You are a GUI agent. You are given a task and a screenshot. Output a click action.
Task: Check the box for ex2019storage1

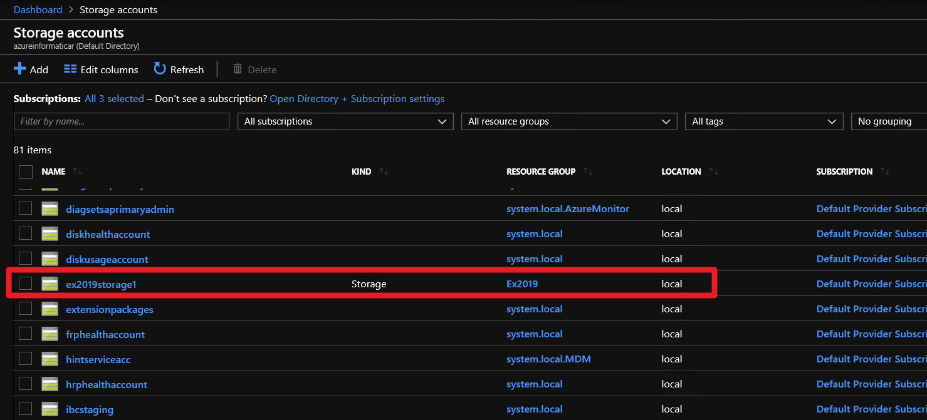(x=26, y=284)
